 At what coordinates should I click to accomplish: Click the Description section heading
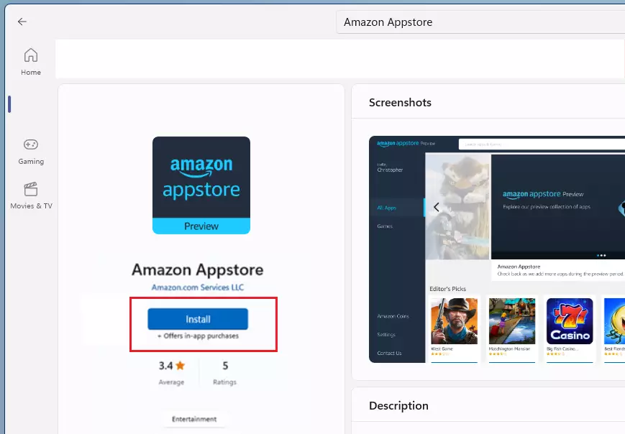tap(398, 406)
